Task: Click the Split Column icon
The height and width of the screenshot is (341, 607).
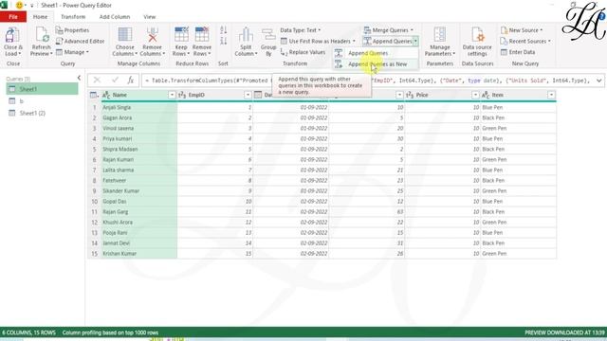Action: (x=246, y=35)
